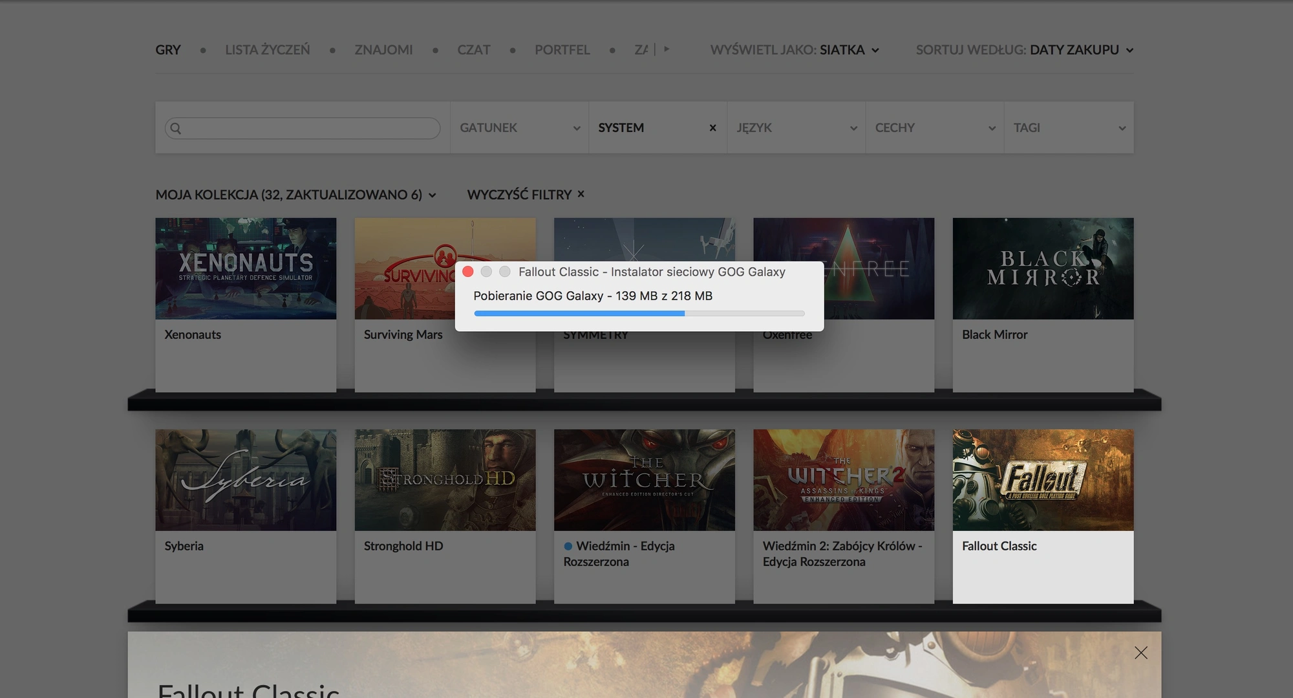1293x698 pixels.
Task: Open the Black Mirror cover
Action: tap(1043, 268)
